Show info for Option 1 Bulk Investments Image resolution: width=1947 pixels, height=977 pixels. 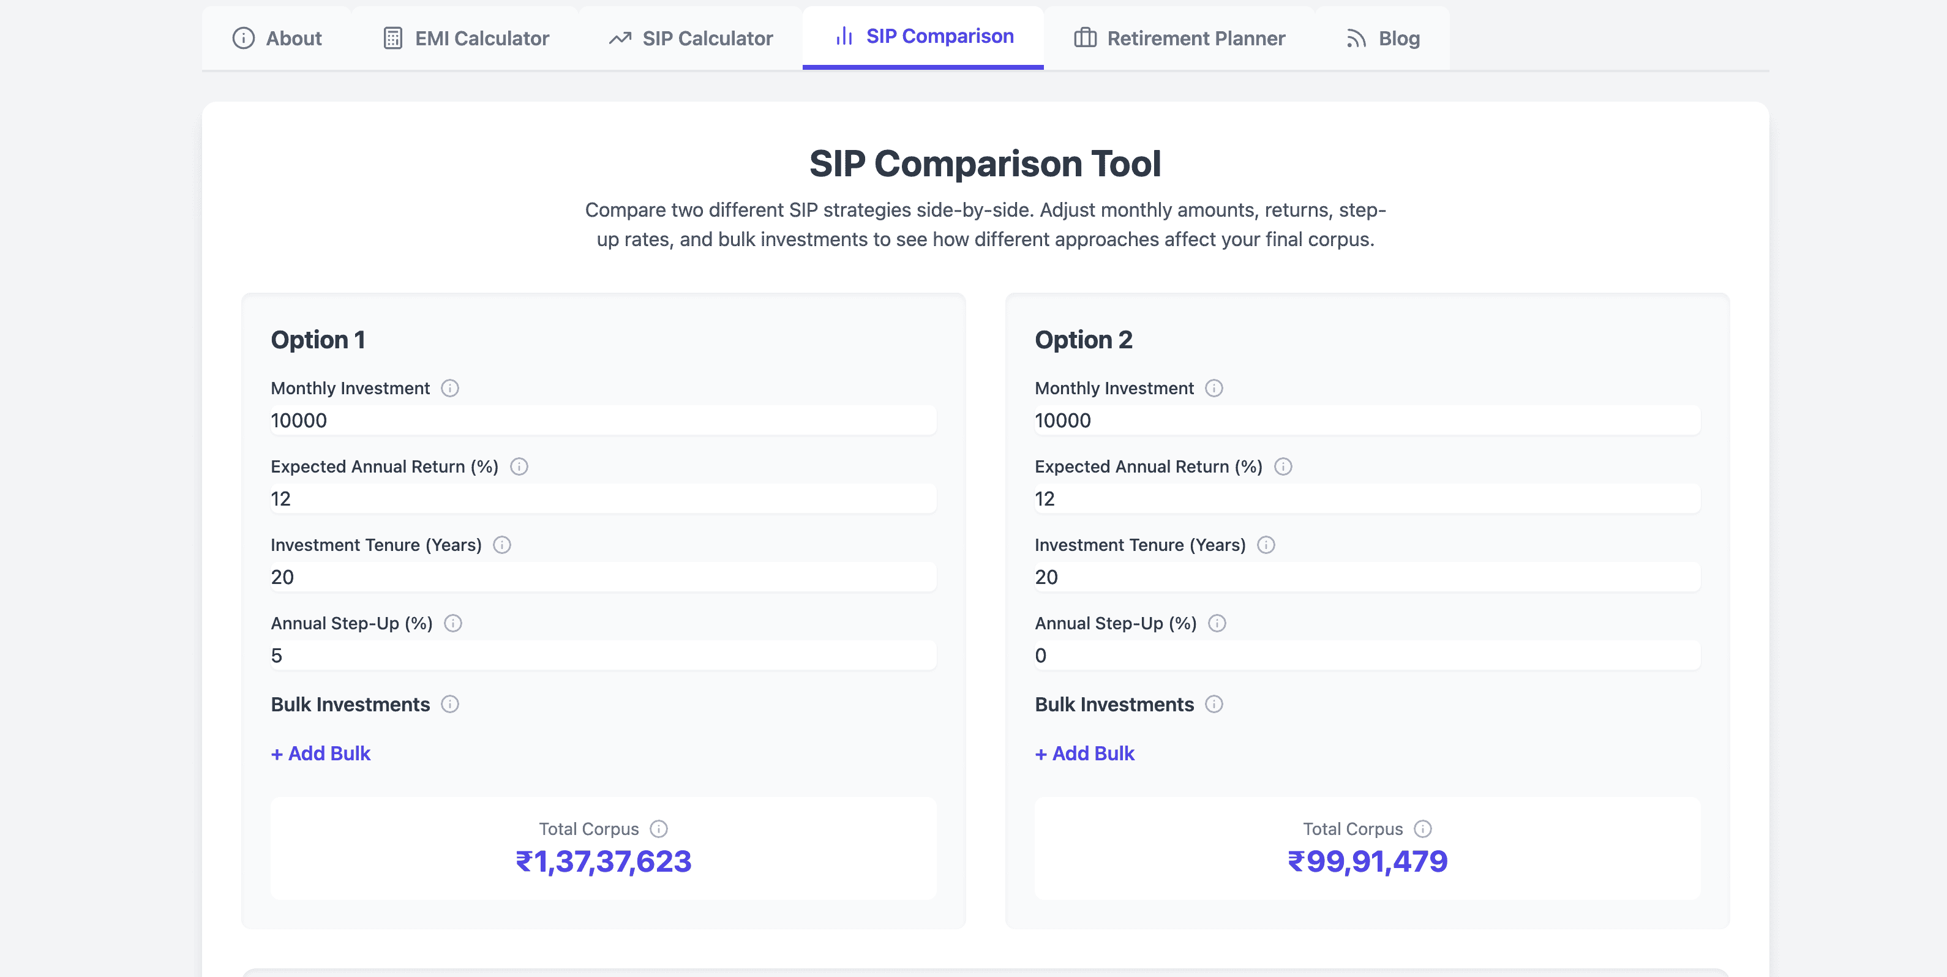tap(450, 705)
